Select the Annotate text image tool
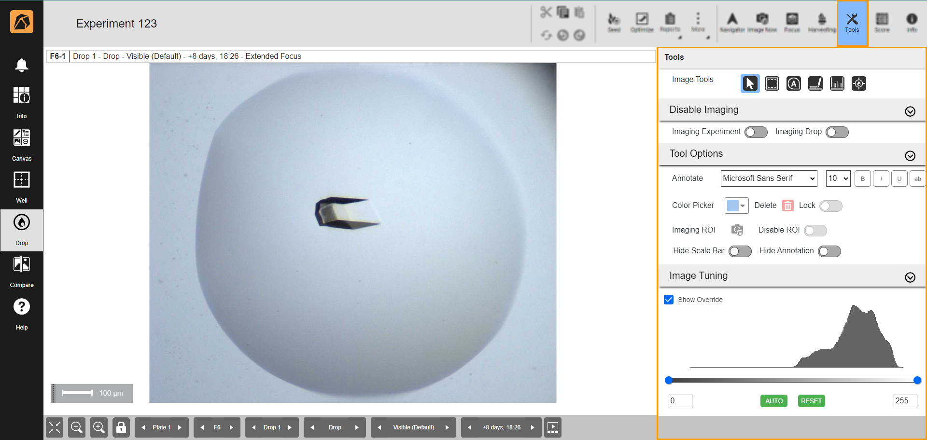Viewport: 927px width, 440px height. 793,83
